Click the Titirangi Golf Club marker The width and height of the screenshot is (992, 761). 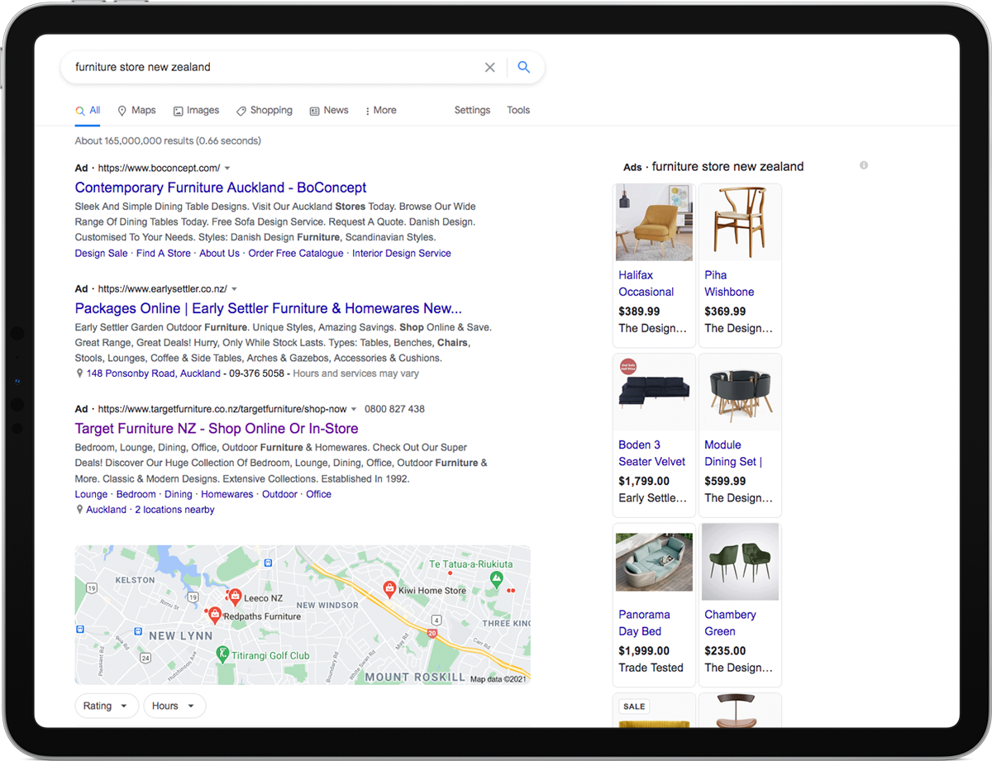[x=222, y=654]
